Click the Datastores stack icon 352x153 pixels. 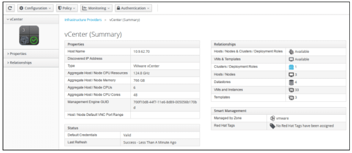click(x=291, y=82)
